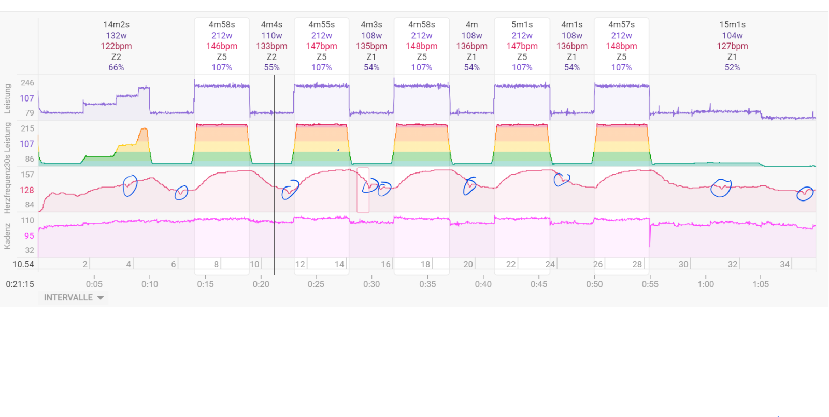Select the 4m4s recovery interval at 110w
829x417 pixels.
click(x=271, y=46)
